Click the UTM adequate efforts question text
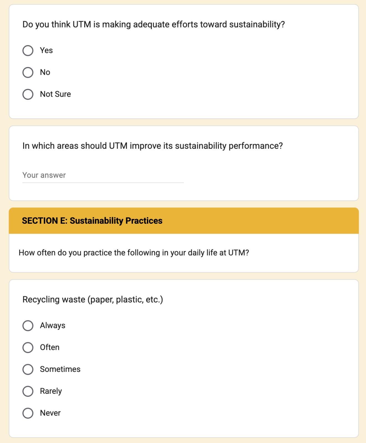Image resolution: width=366 pixels, height=443 pixels. coord(153,24)
